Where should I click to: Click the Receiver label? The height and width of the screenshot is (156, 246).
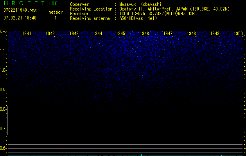pos(79,14)
